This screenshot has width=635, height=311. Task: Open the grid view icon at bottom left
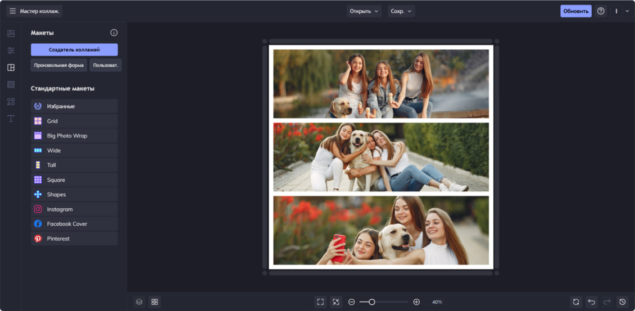[155, 301]
